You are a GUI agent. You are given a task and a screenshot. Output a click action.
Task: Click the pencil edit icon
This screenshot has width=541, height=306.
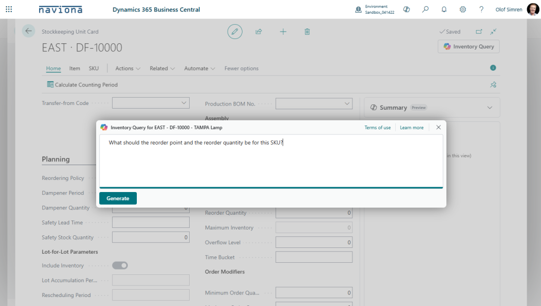pyautogui.click(x=235, y=32)
